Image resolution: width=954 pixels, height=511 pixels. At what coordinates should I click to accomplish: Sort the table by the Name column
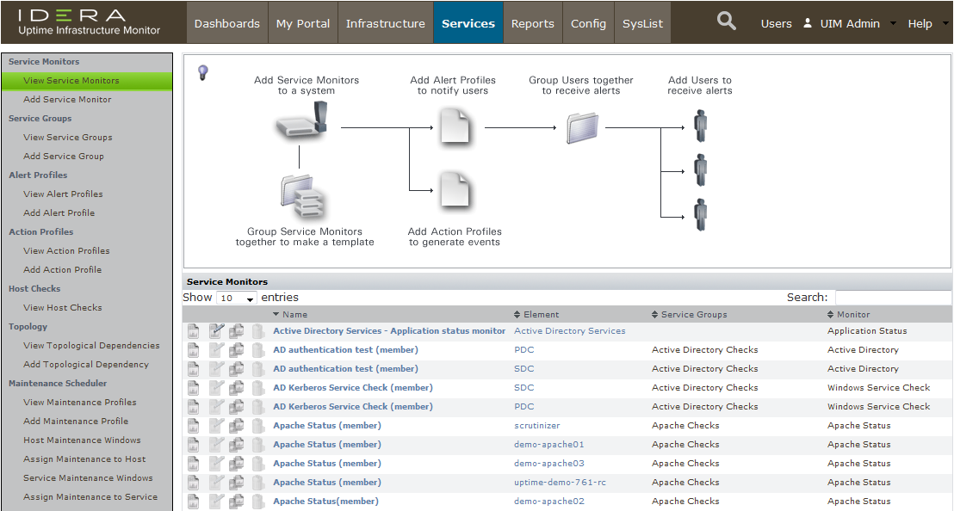coord(290,314)
